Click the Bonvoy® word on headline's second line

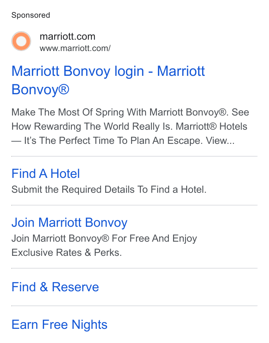click(x=40, y=89)
